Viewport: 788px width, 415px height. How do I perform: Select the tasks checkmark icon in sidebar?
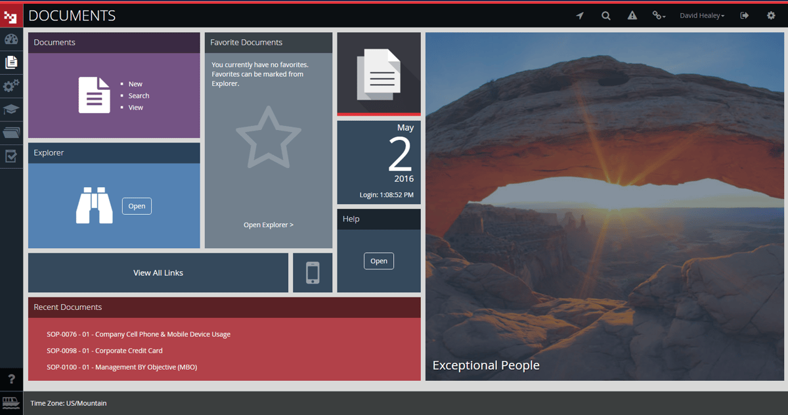(11, 156)
